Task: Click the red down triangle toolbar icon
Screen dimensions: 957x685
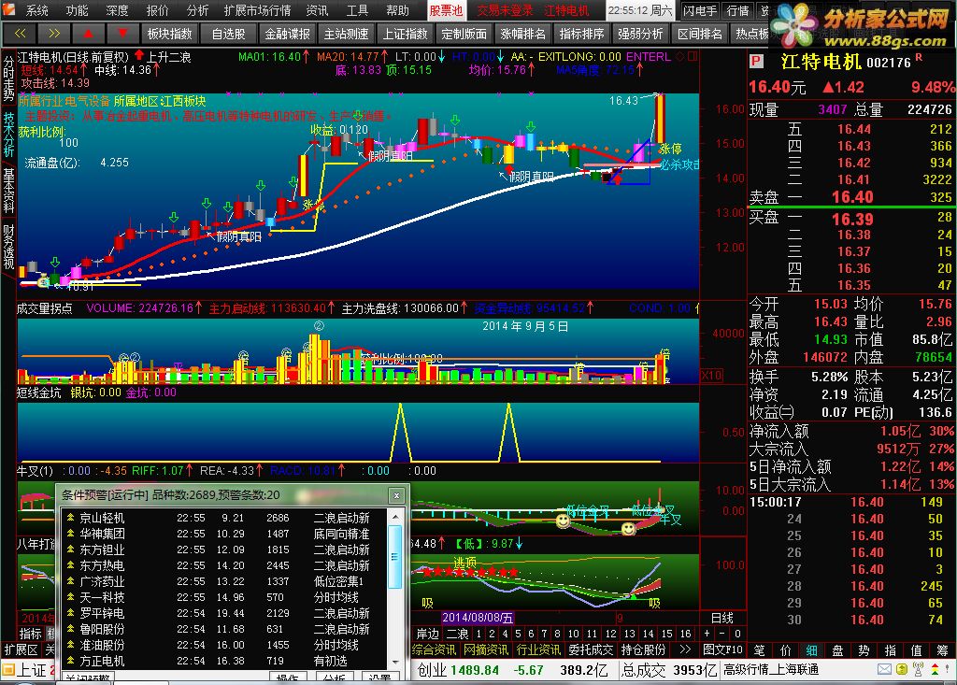Action: (x=123, y=34)
